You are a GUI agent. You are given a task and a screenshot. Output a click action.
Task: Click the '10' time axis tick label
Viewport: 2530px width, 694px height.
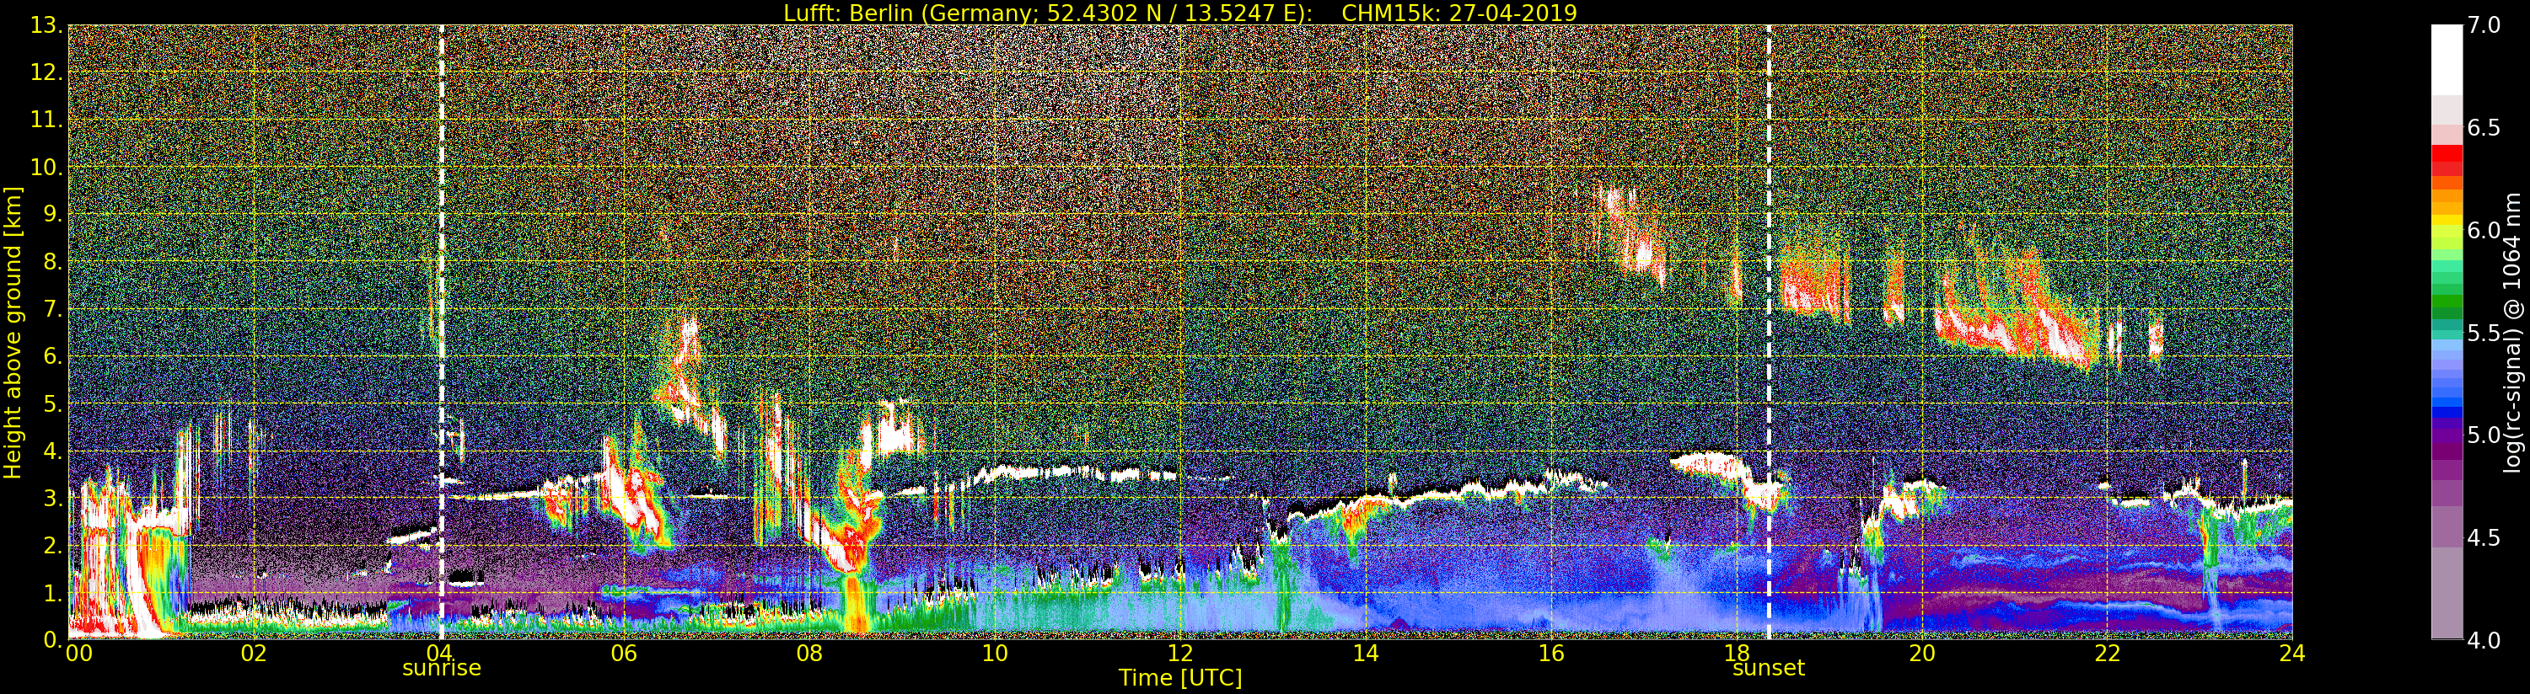pyautogui.click(x=995, y=653)
